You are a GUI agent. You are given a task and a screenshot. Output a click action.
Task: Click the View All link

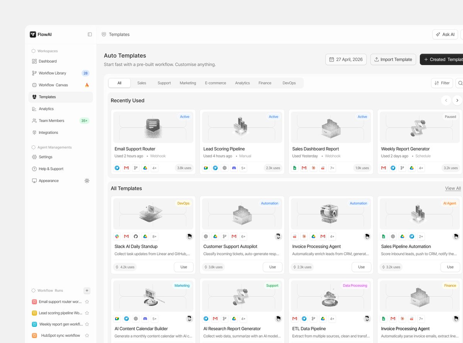[x=453, y=188]
